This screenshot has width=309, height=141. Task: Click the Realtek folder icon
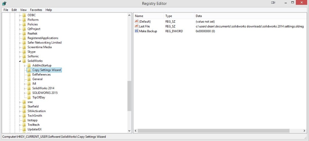[24, 33]
